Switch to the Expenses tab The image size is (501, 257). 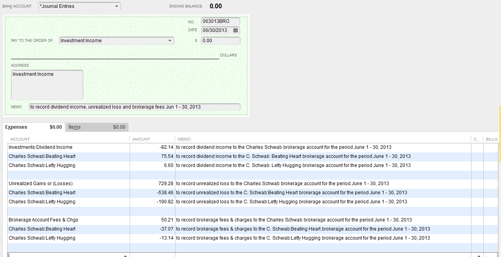click(34, 127)
